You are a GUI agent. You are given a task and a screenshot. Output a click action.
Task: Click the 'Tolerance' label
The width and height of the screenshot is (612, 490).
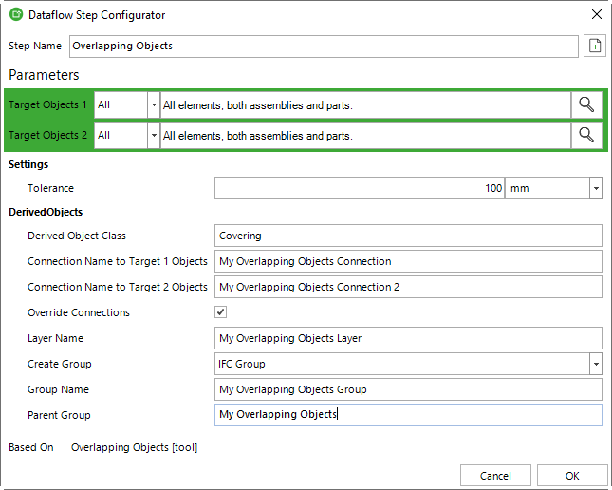click(50, 188)
